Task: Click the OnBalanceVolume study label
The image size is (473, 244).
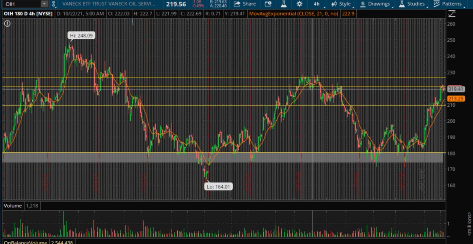Action: point(26,243)
